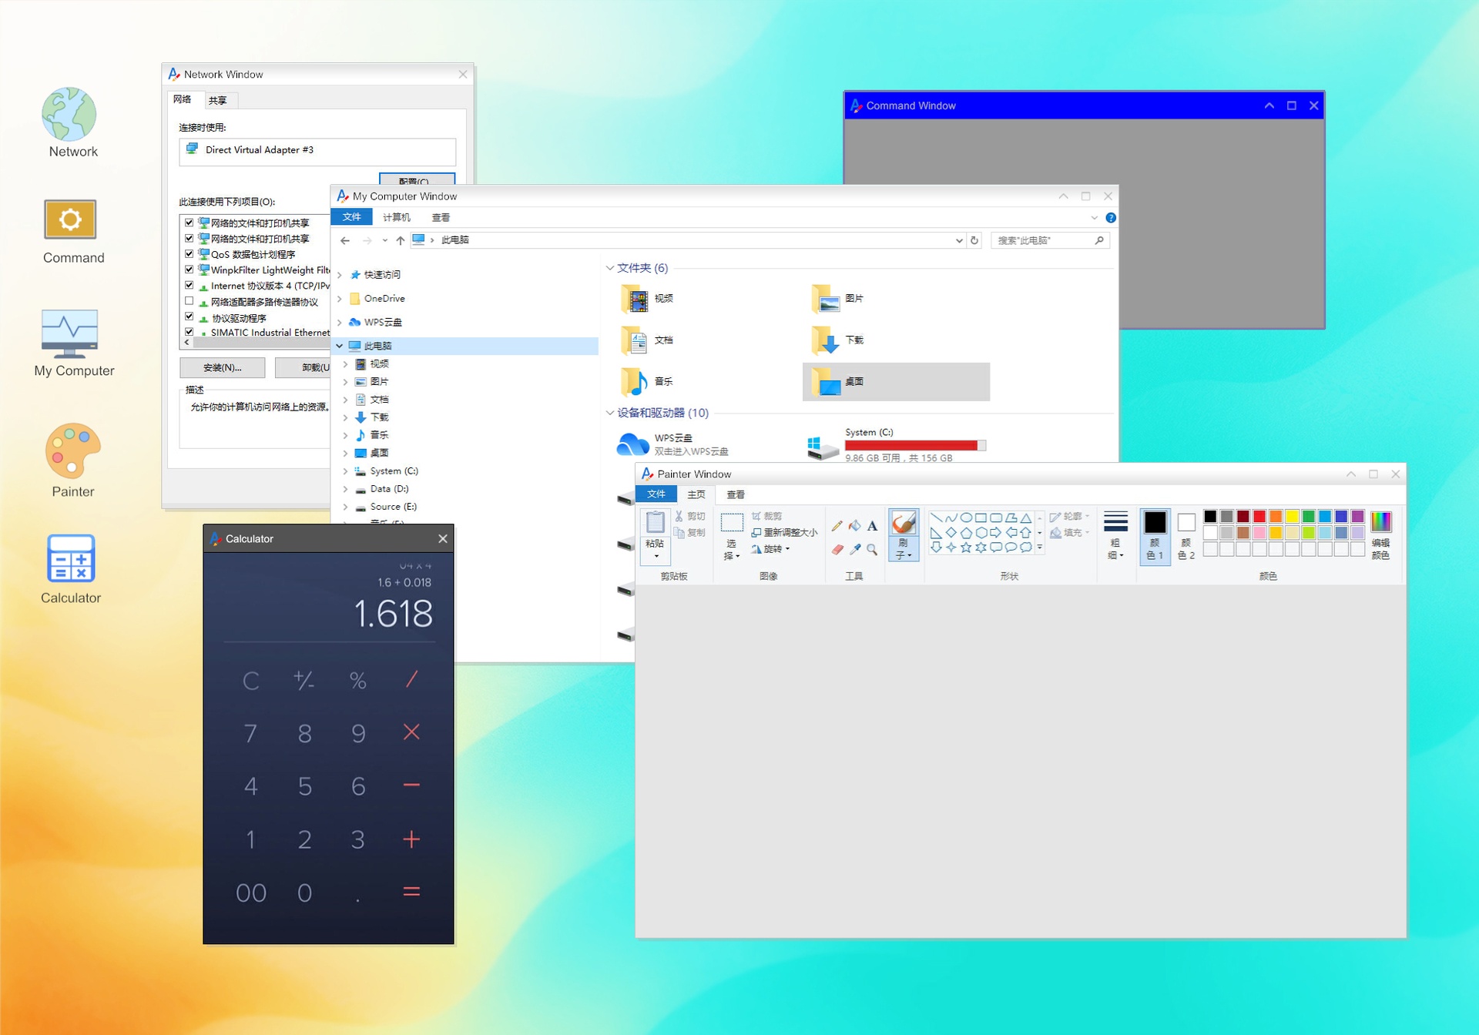Expand WPS云盘 in the navigation tree
The image size is (1479, 1035).
tap(340, 323)
